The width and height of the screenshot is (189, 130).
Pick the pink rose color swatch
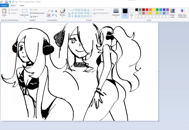pos(147,13)
